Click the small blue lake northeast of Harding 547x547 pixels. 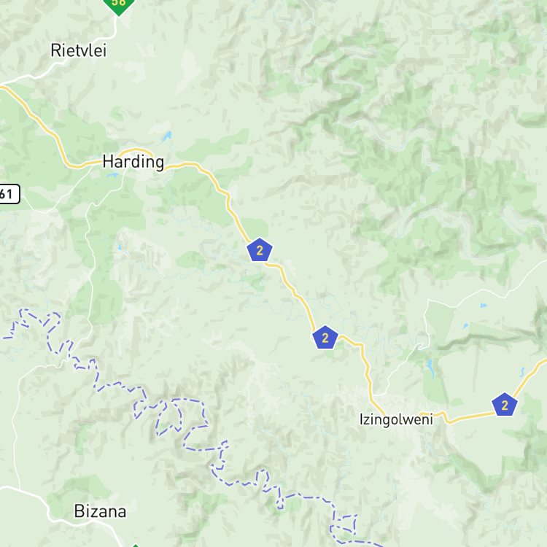167,136
